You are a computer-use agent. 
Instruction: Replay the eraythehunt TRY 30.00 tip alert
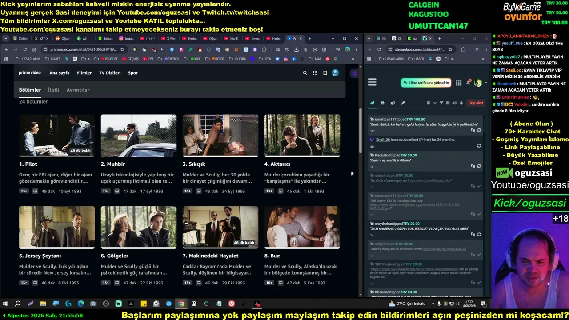pos(479,234)
